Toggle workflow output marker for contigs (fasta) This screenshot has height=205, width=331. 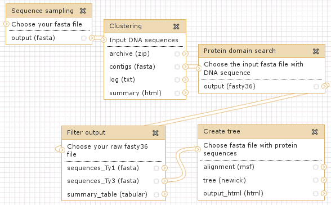(x=177, y=67)
